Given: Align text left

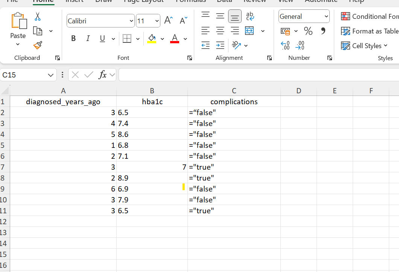Looking at the screenshot, I should click(x=206, y=31).
